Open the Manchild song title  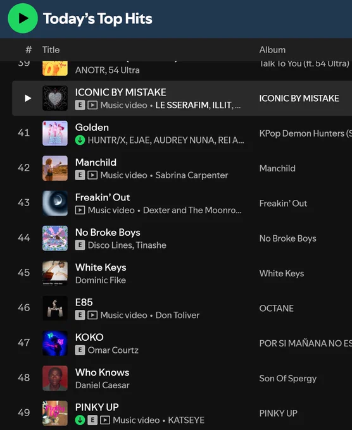coord(96,163)
